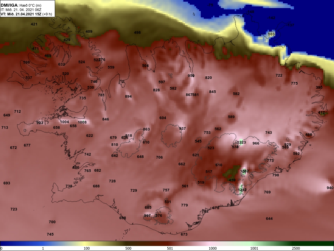
Task: Click the map value 745
Action: point(50,234)
